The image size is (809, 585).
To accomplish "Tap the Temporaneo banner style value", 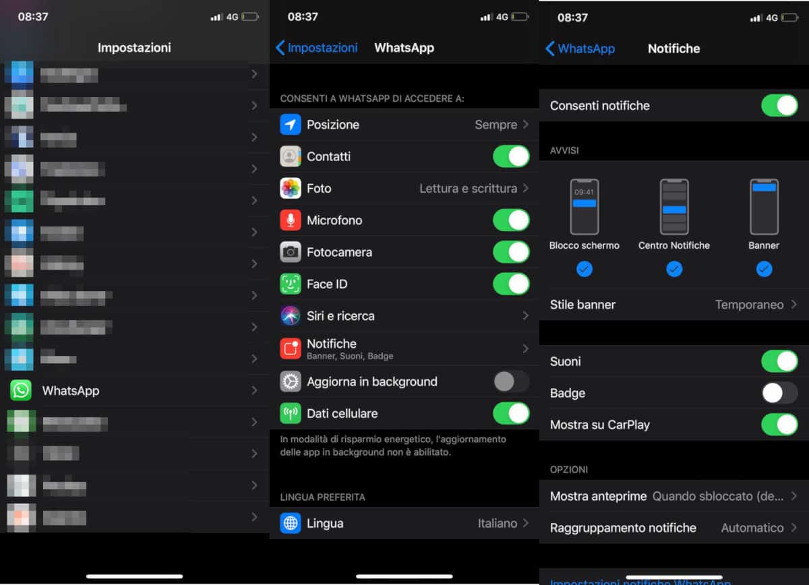I will coord(749,305).
